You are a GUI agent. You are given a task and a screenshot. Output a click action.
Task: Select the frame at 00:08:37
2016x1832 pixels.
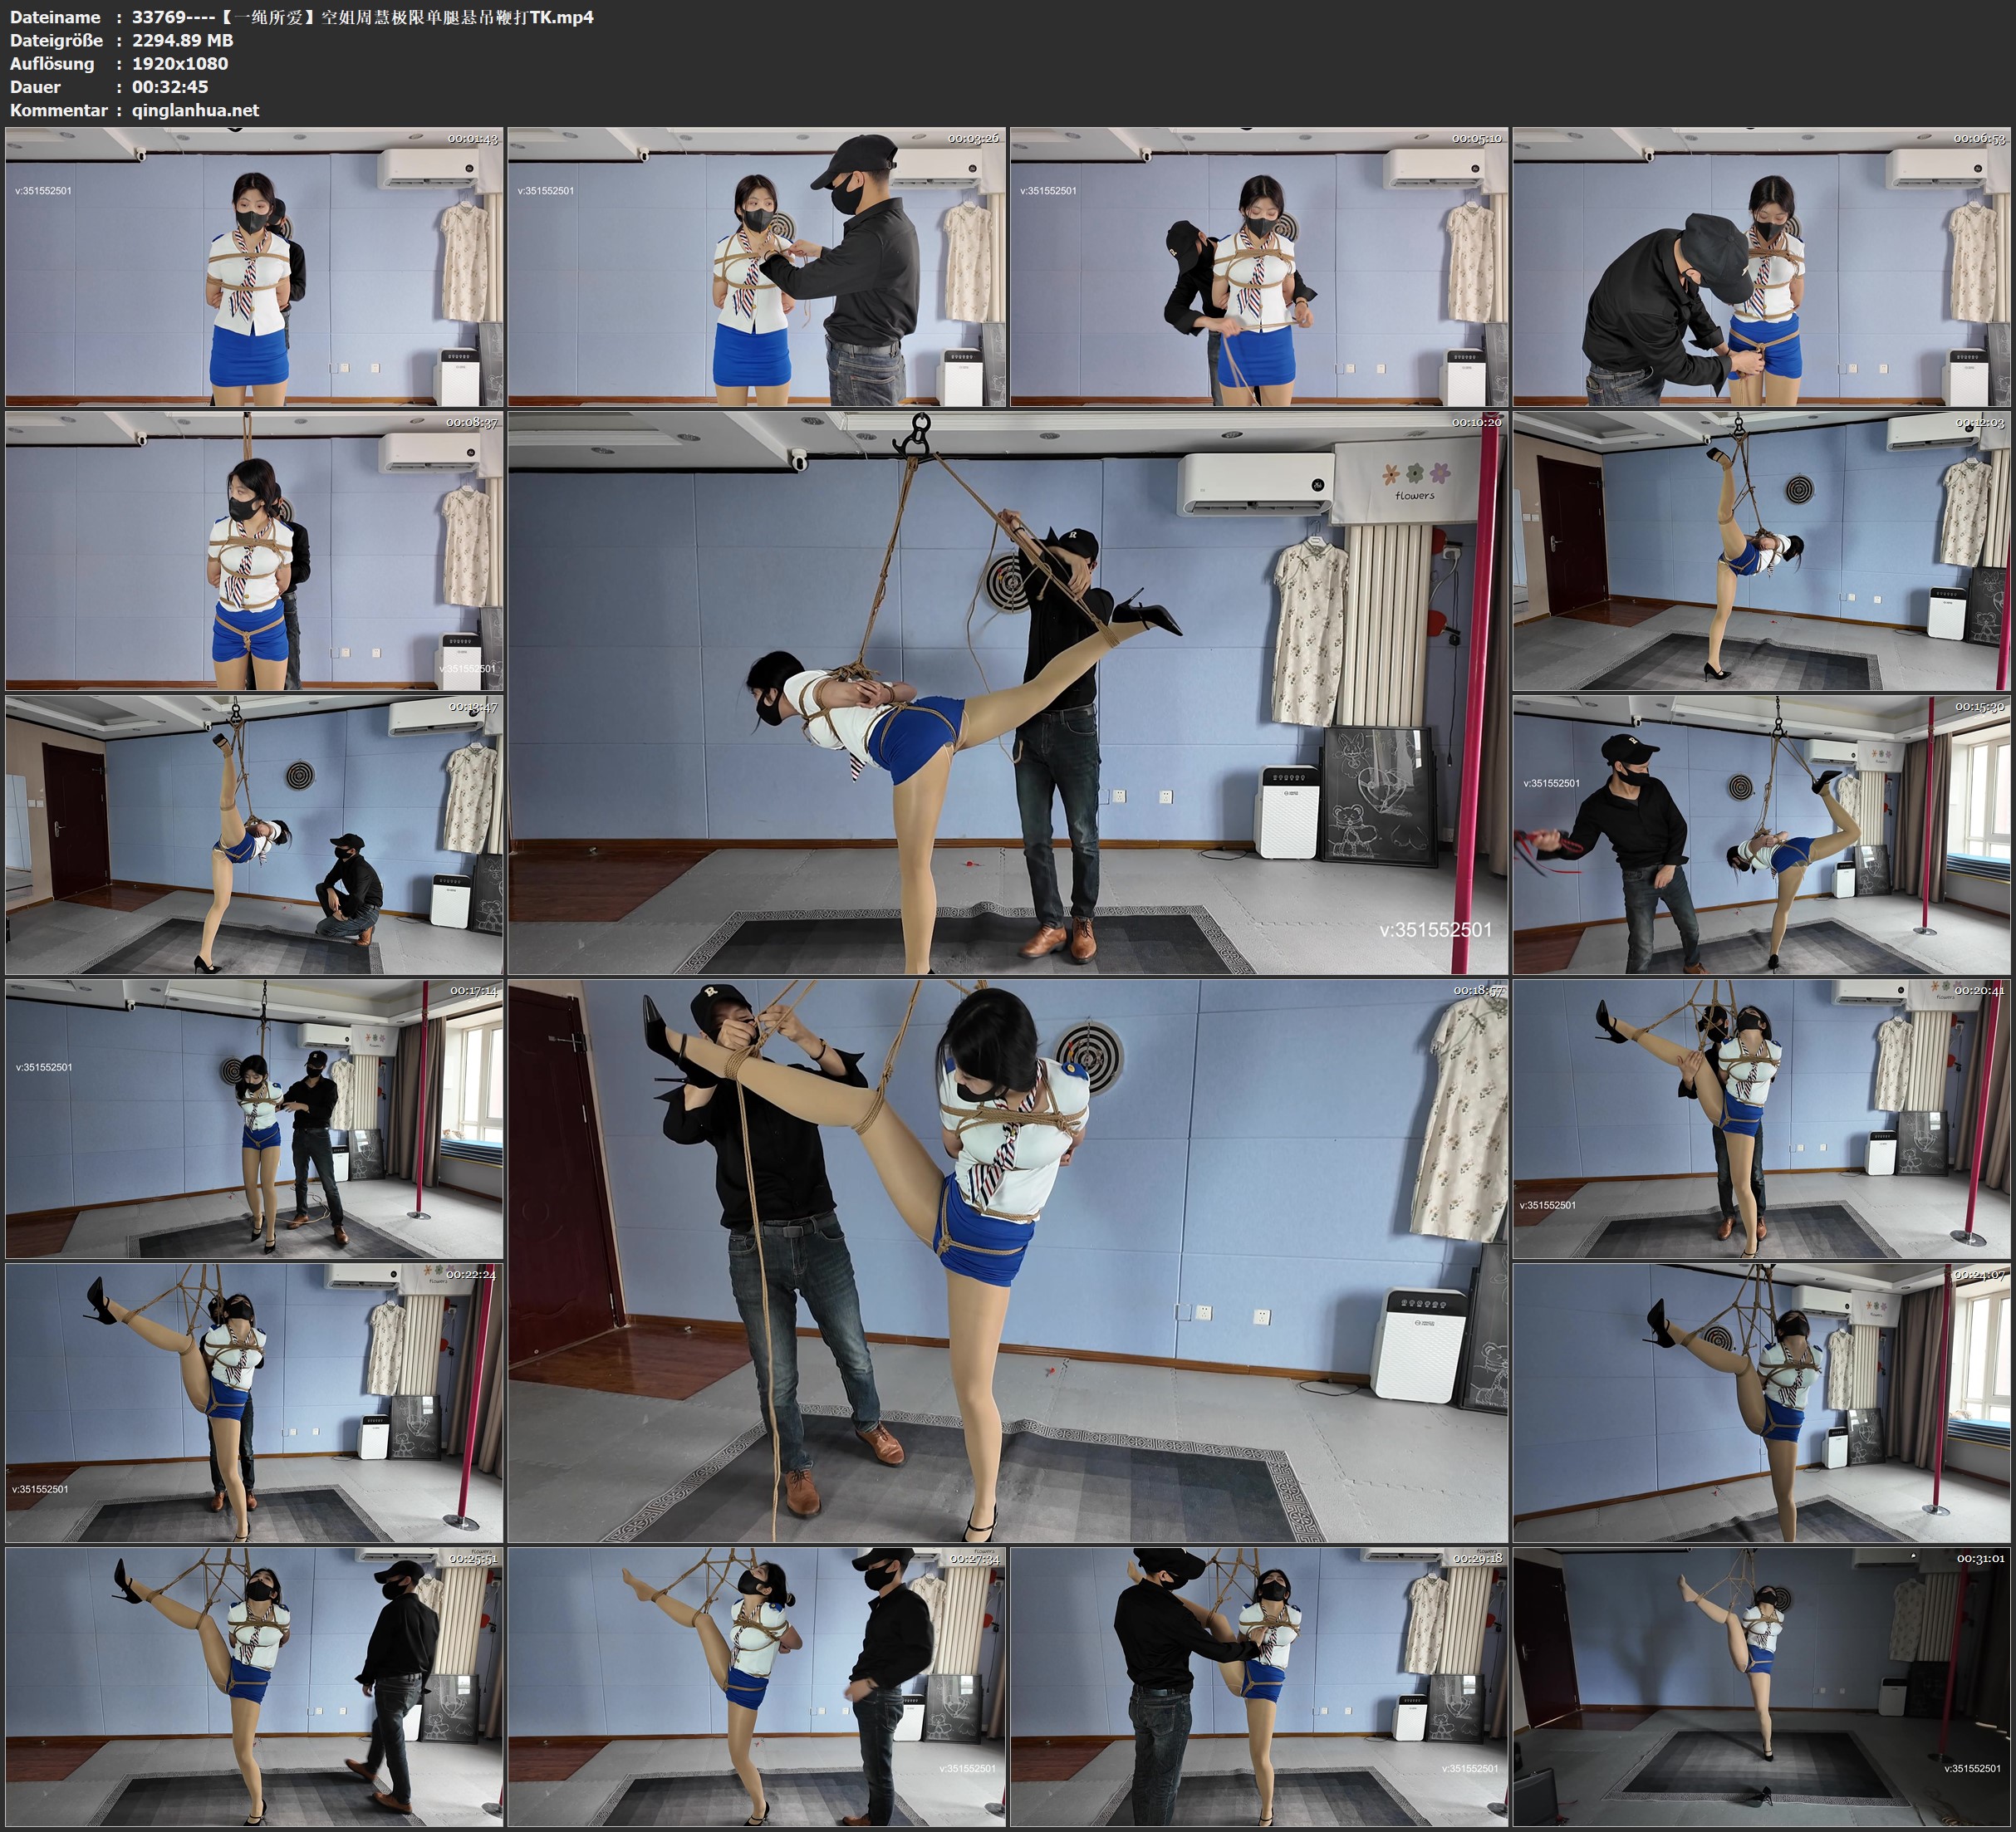pos(254,551)
